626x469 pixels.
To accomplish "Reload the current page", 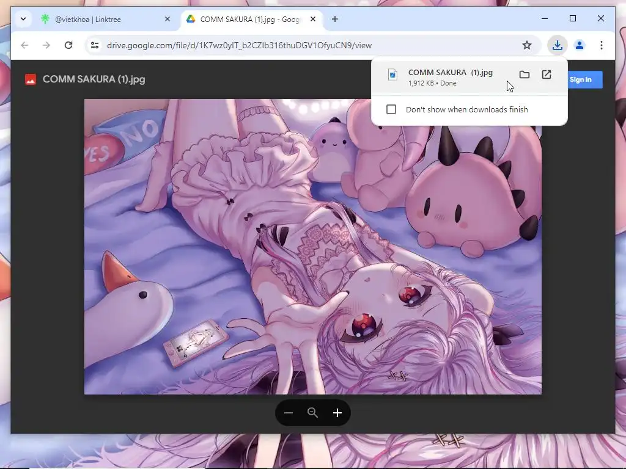I will 68,45.
